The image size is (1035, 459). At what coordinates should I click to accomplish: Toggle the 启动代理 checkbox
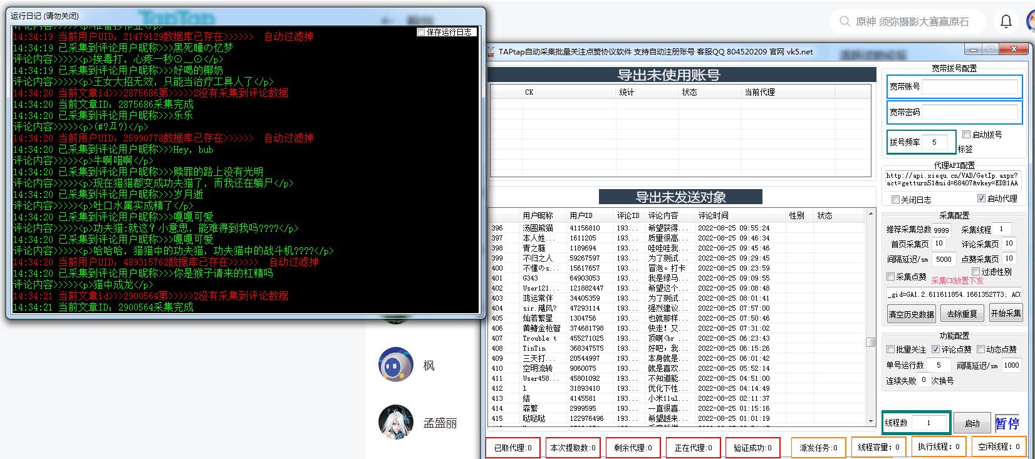981,199
